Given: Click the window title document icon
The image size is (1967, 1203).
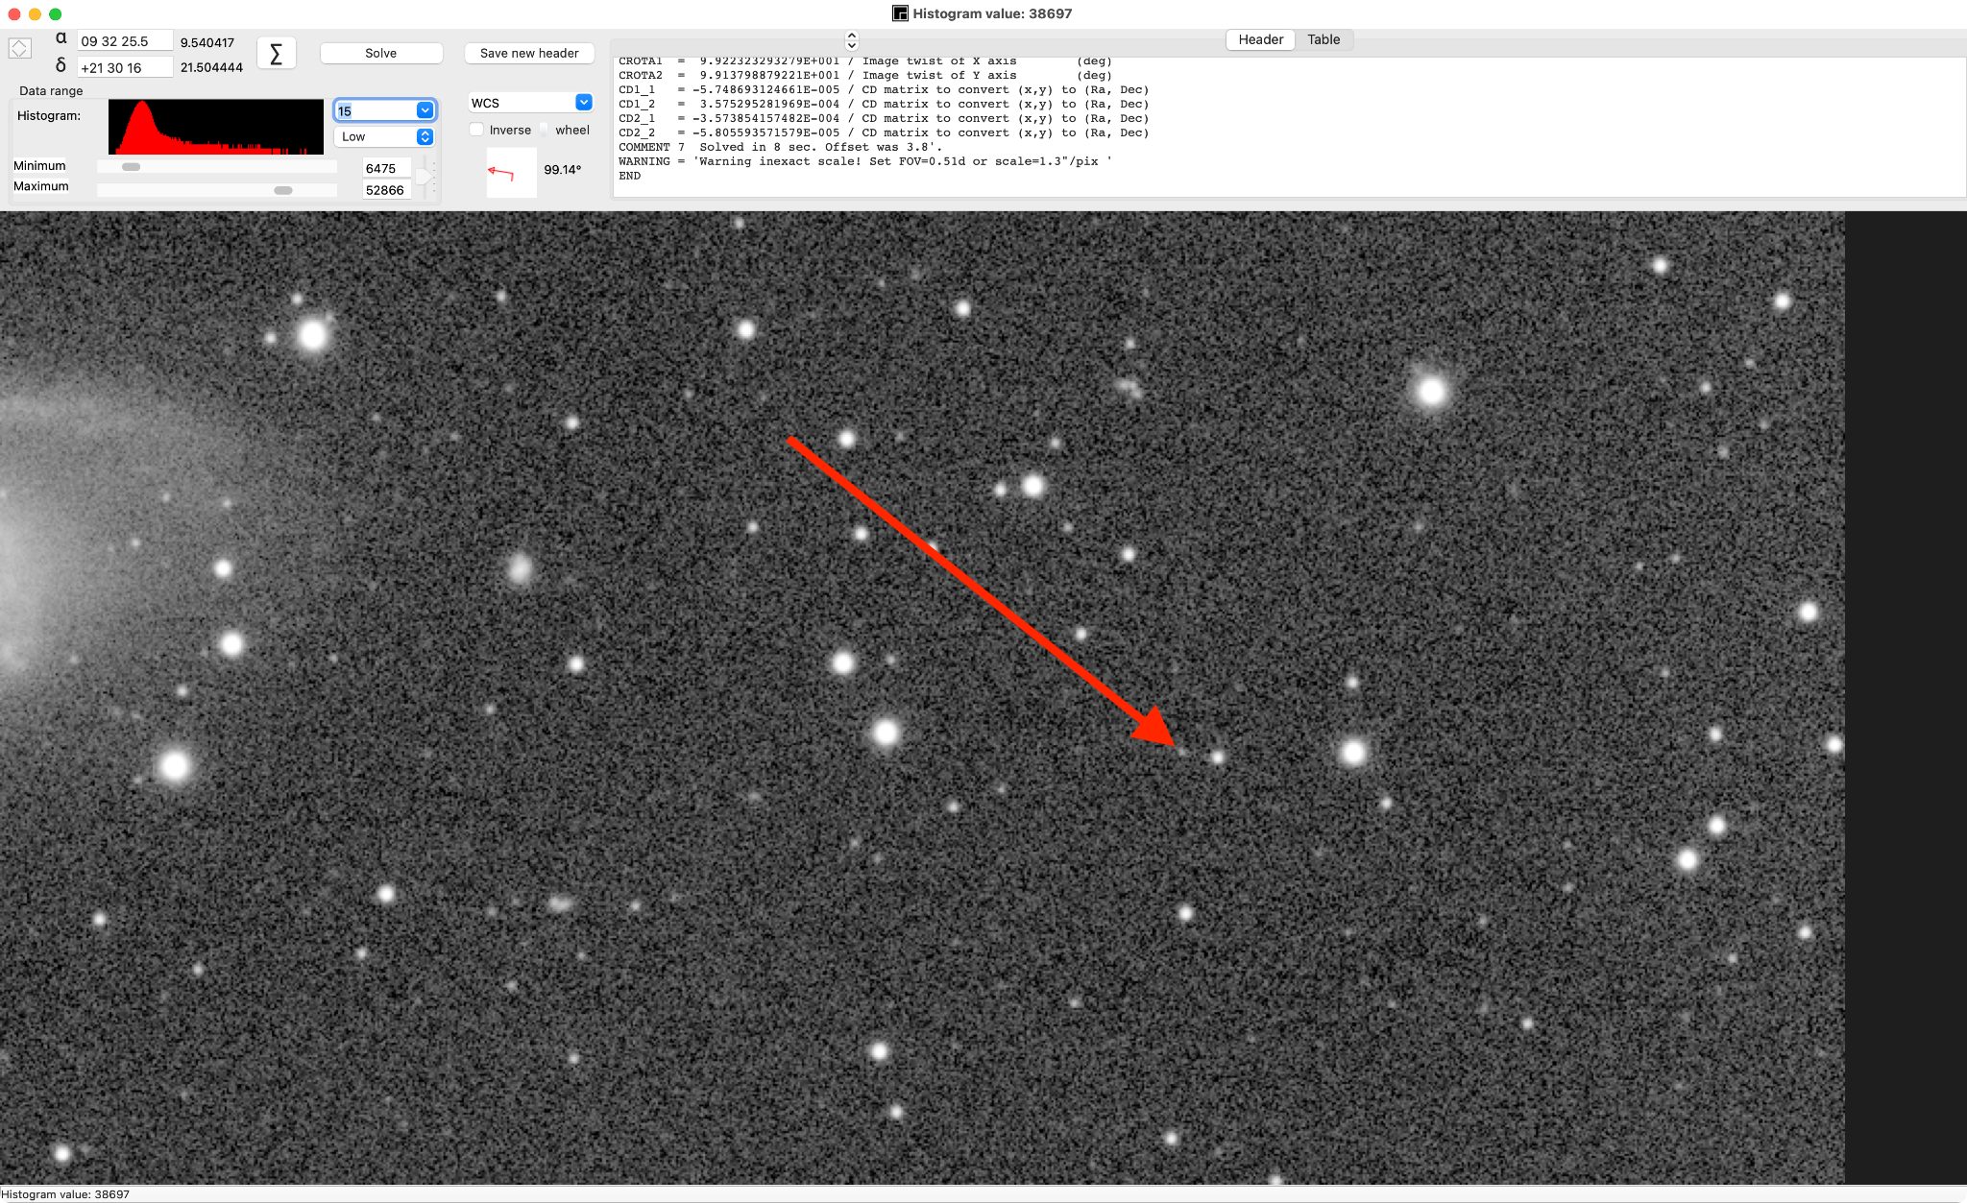Looking at the screenshot, I should (x=900, y=13).
